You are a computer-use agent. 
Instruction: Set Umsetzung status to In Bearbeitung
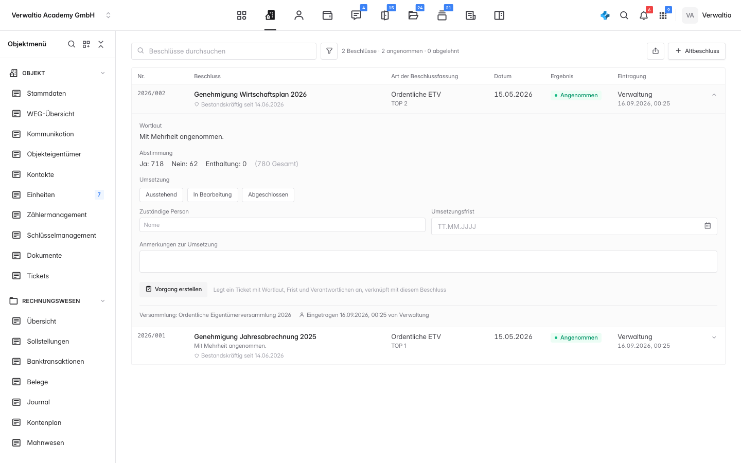coord(213,195)
